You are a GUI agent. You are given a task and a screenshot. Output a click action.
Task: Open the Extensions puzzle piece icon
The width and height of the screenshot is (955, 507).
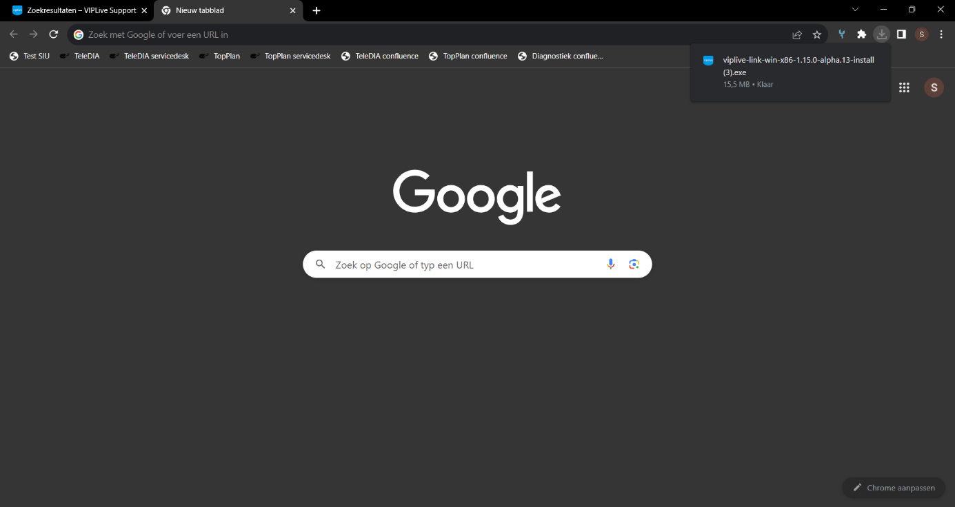point(861,34)
